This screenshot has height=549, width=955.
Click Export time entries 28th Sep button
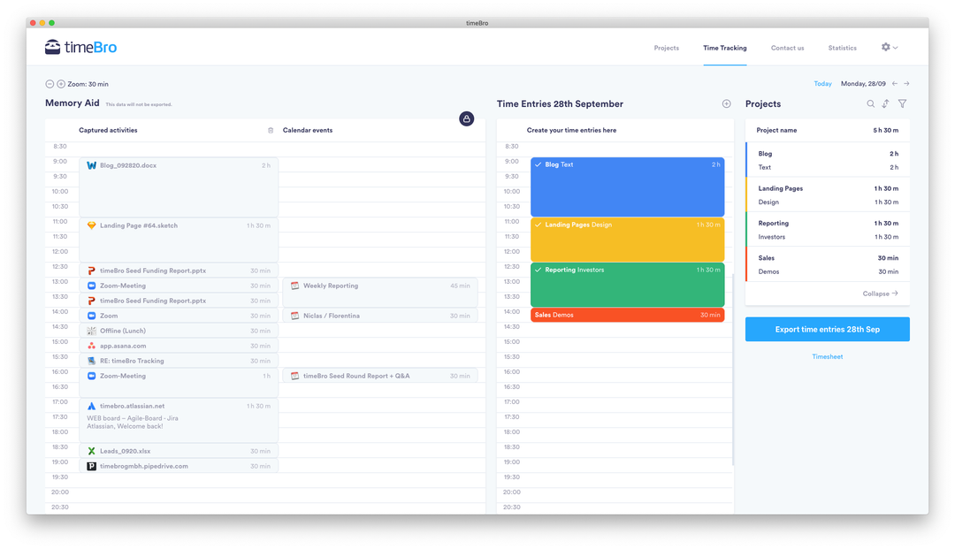[x=827, y=329]
